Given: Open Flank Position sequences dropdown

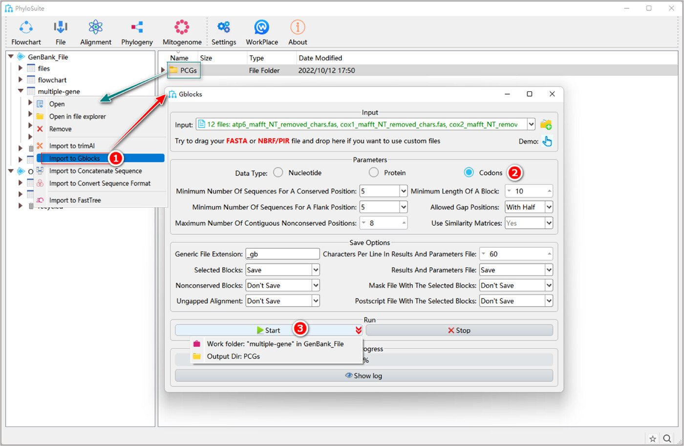Looking at the screenshot, I should click(404, 207).
